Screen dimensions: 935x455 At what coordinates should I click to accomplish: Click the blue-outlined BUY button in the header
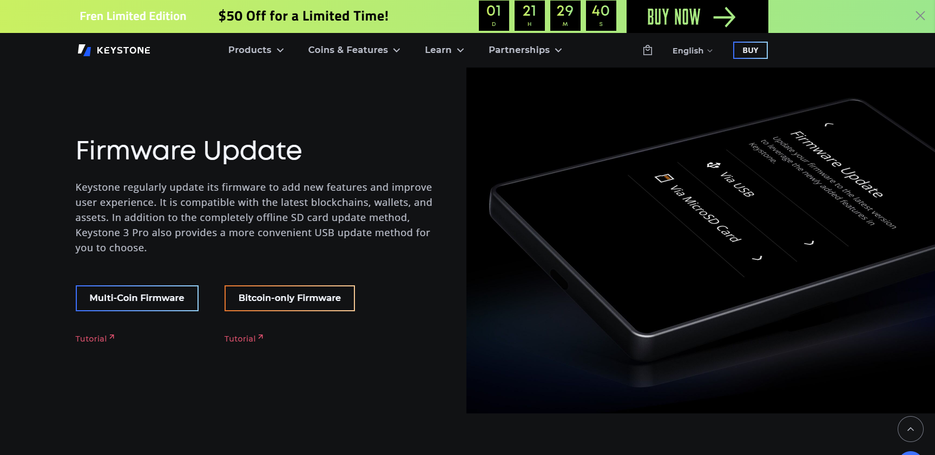tap(750, 50)
